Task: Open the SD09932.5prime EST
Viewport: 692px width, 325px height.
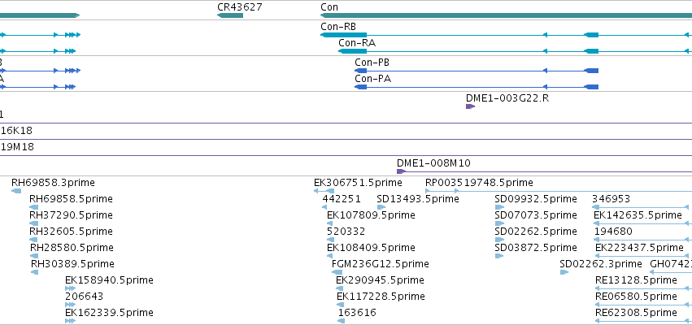Action: [499, 207]
